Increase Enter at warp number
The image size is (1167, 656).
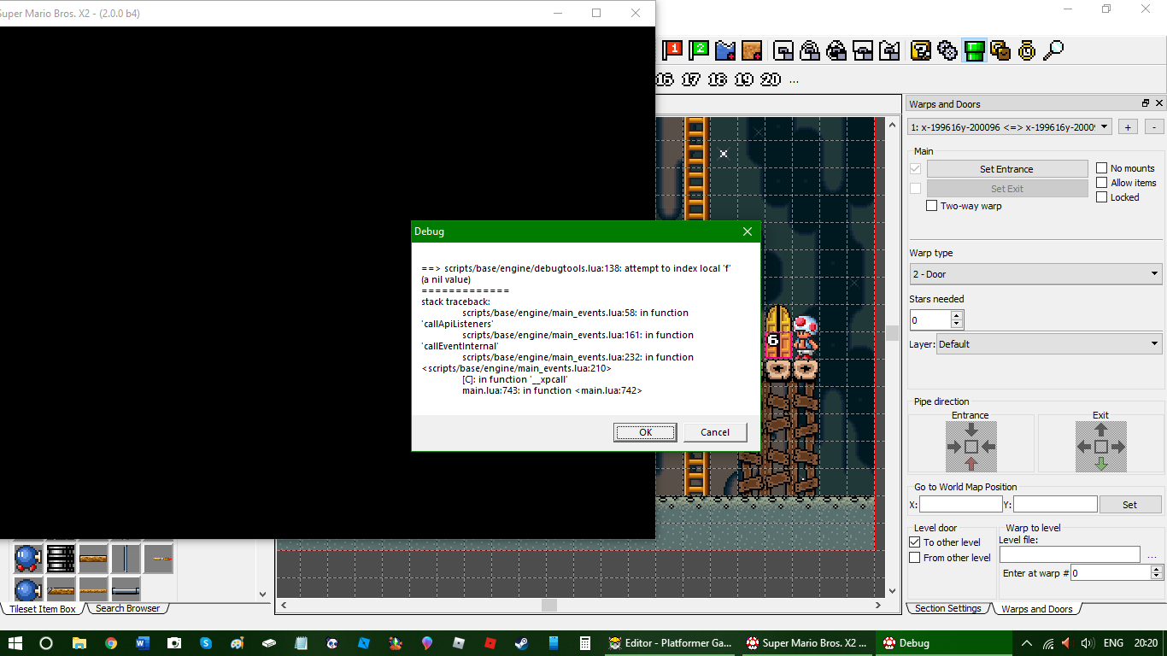click(x=1157, y=569)
